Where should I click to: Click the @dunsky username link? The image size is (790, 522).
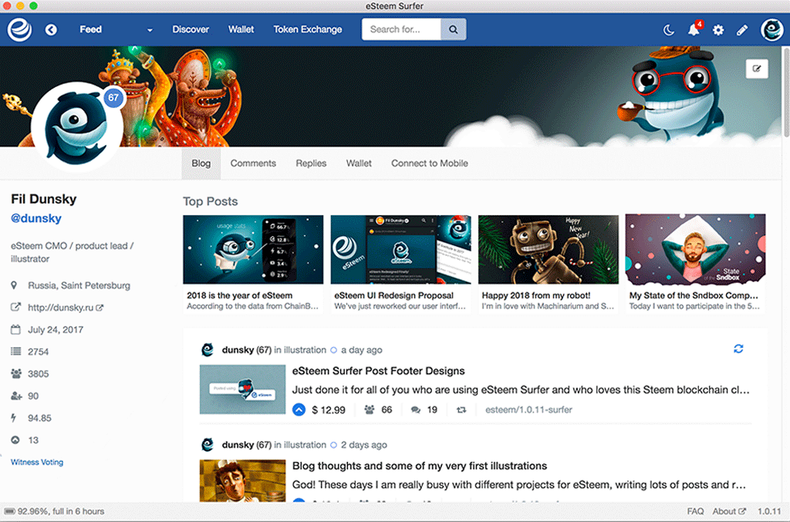point(36,218)
